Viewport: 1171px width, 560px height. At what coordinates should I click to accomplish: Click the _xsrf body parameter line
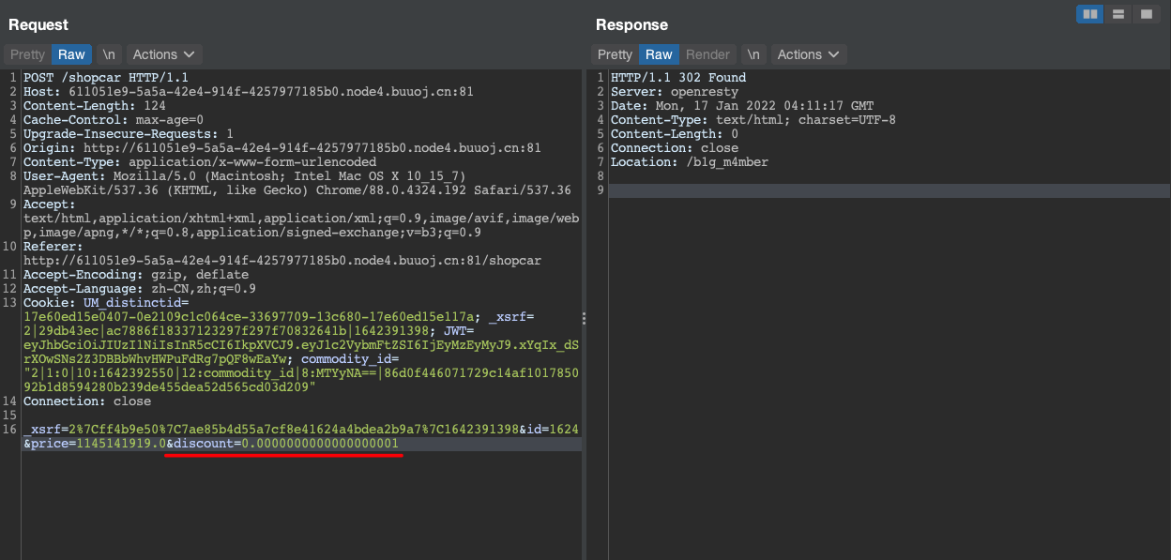pos(300,429)
